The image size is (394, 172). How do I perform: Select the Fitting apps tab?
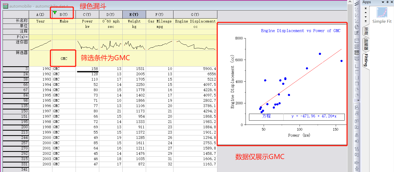[366, 60]
